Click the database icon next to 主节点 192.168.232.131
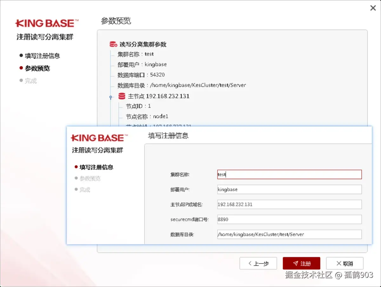Image resolution: width=381 pixels, height=287 pixels. (122, 96)
